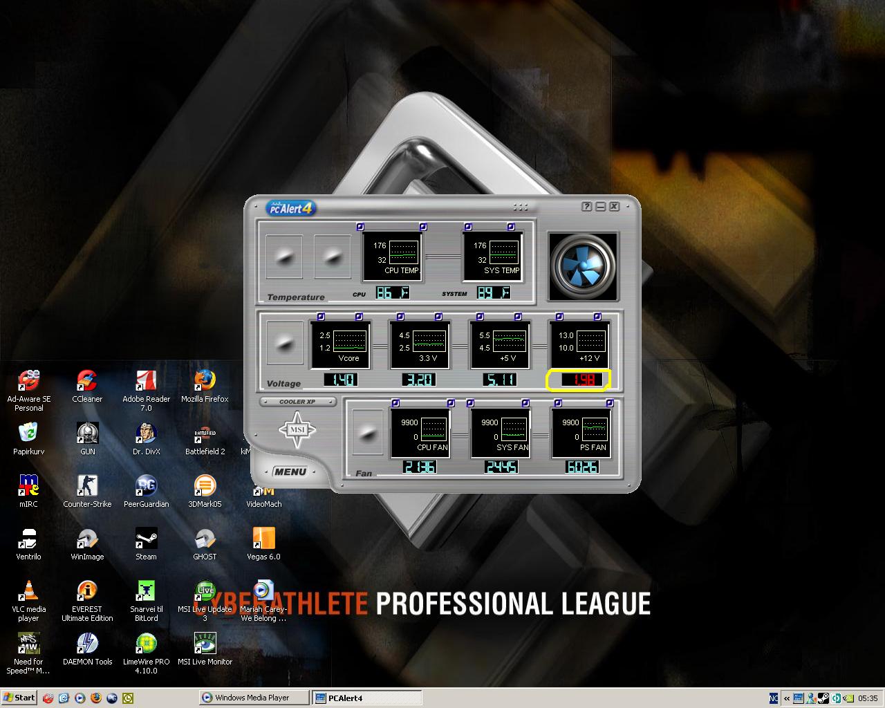Select the Counter-Strike desktop icon
Screen dimensions: 885x708
tap(87, 492)
